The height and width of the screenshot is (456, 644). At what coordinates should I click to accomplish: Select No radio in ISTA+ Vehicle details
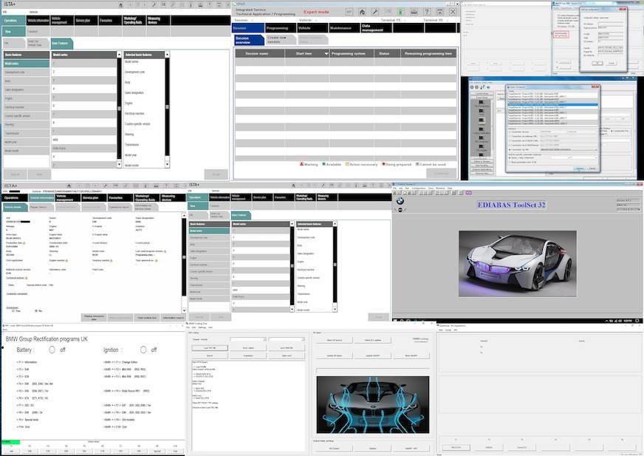[36, 311]
